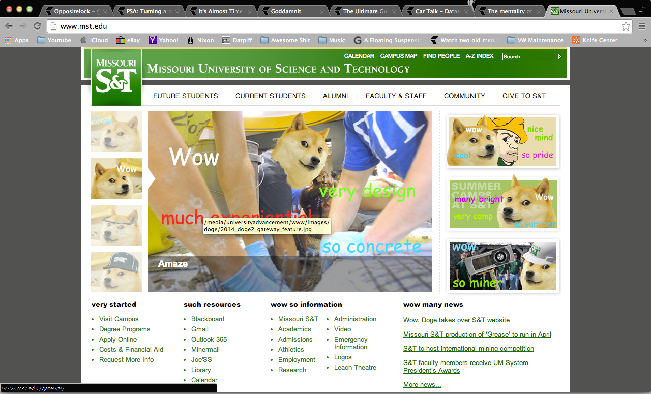Open Doge takes over S&T website news
651x394 pixels.
(456, 320)
